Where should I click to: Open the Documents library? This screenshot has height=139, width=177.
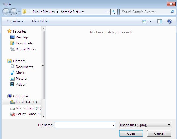[x=24, y=67]
